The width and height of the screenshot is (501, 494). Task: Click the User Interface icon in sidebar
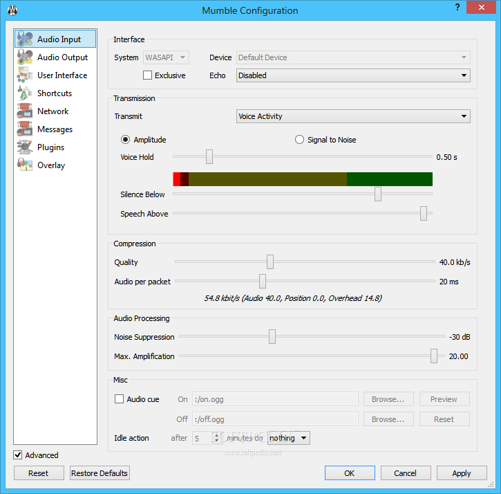[25, 75]
